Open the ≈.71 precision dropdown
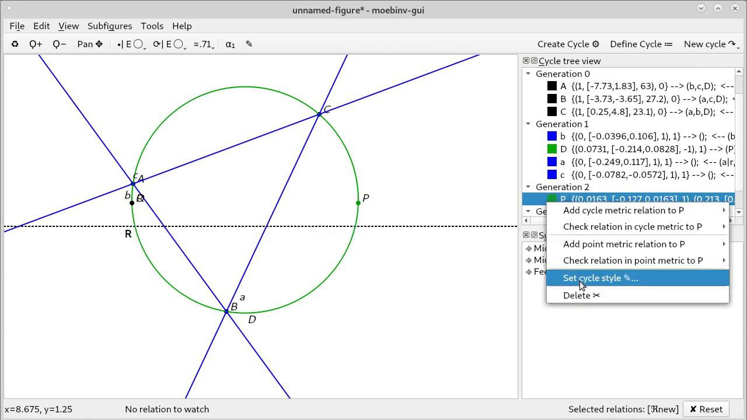The image size is (747, 420). click(204, 44)
